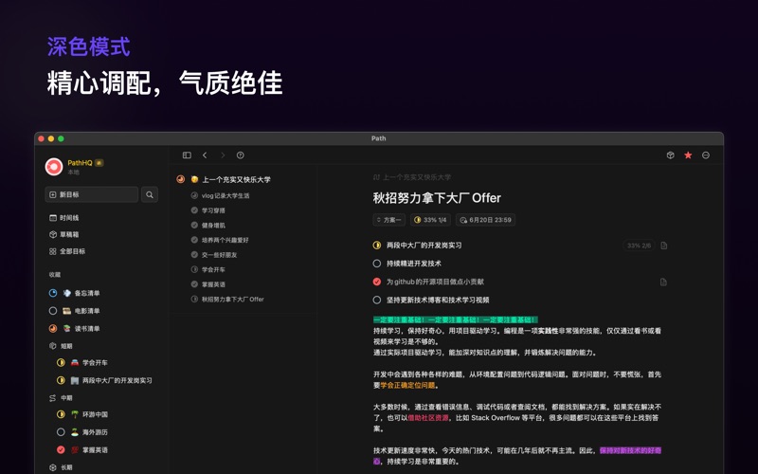Click the search magnifier button
Screen dimensions: 758x474
(150, 194)
